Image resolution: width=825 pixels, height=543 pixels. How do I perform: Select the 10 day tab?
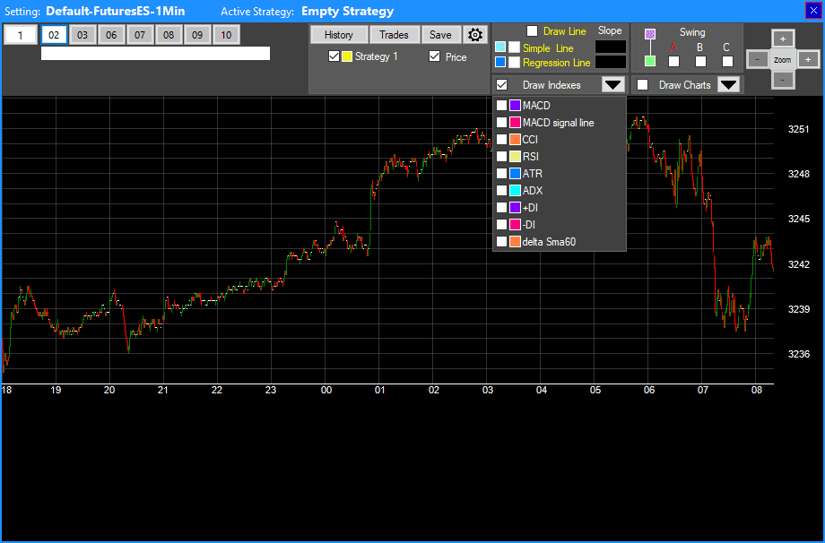click(x=225, y=35)
